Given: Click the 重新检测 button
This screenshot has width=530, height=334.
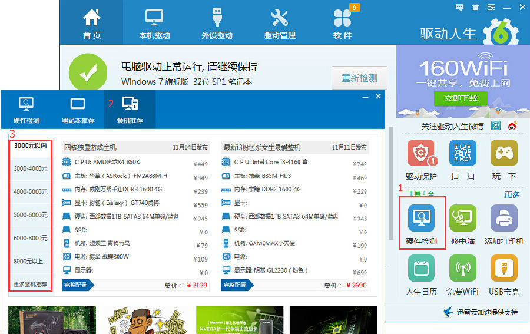Looking at the screenshot, I should 359,78.
